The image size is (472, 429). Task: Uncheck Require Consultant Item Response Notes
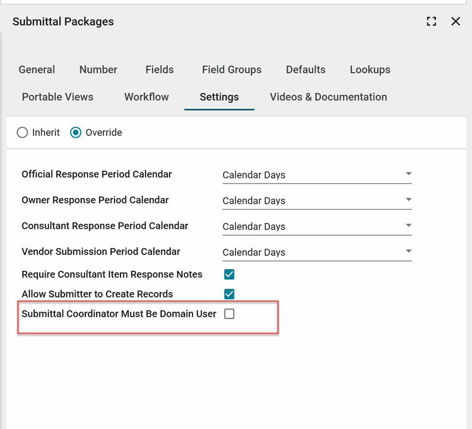point(229,275)
